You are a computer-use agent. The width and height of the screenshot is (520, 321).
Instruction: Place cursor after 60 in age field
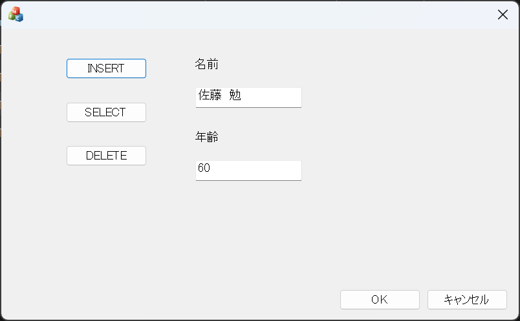pyautogui.click(x=211, y=169)
